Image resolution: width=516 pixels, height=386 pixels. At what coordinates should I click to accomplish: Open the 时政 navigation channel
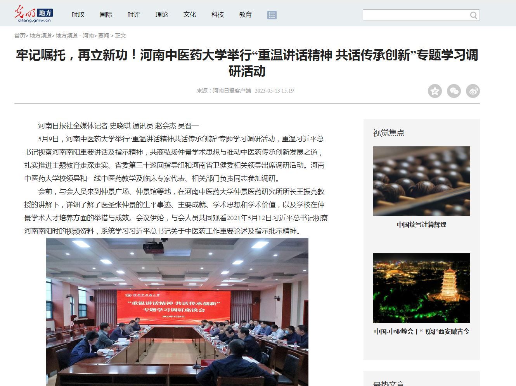(x=78, y=15)
